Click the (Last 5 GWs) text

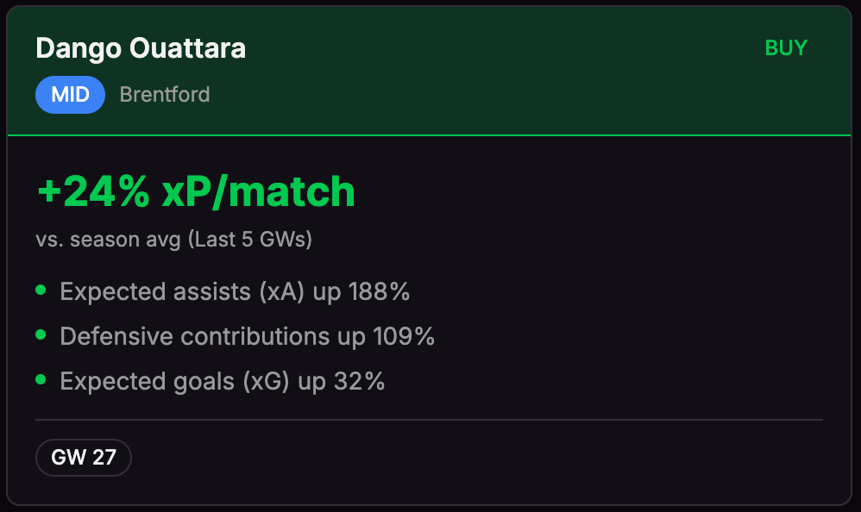click(x=250, y=239)
